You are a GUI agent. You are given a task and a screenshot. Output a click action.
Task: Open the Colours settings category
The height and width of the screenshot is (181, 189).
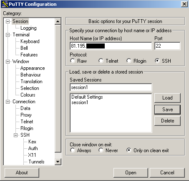click(x=28, y=95)
